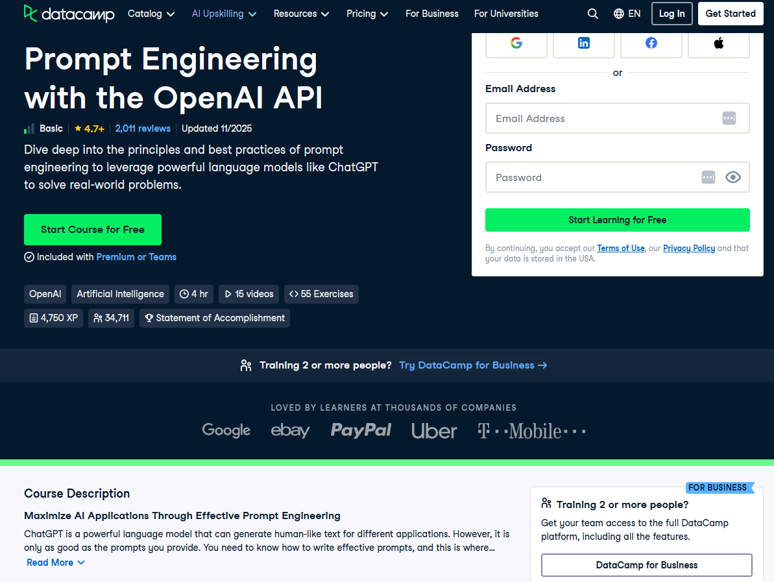774x582 pixels.
Task: Click the play icon in 15 videos tag
Action: click(228, 294)
